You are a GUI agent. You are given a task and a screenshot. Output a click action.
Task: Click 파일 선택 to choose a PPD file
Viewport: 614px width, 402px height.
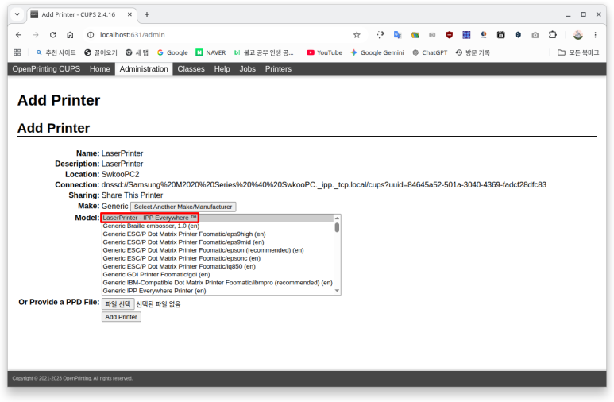118,304
